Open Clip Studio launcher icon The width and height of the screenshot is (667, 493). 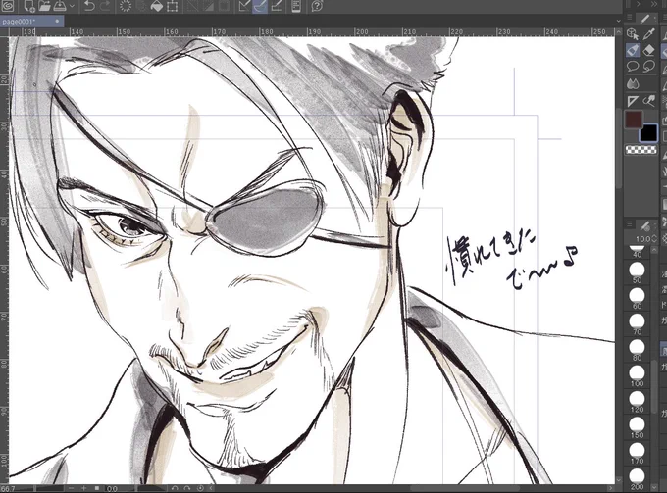(7, 6)
